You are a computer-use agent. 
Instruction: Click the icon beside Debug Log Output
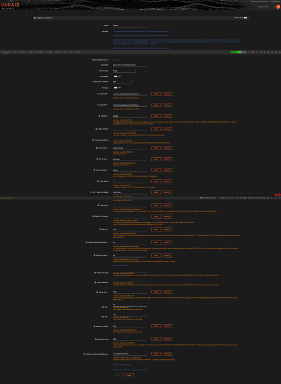[x=95, y=326]
